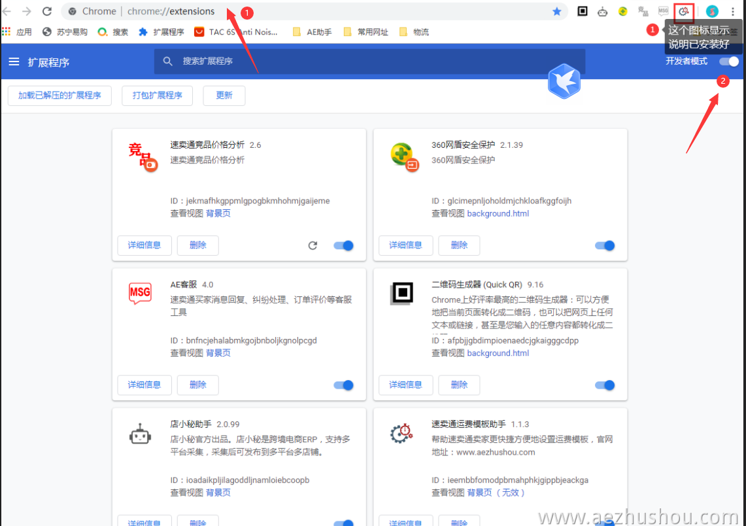This screenshot has width=746, height=526.
Task: Open 背景页 link of 速卖通竞品价格分析
Action: click(x=218, y=213)
